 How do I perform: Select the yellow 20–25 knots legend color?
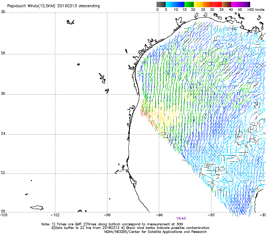198,4
